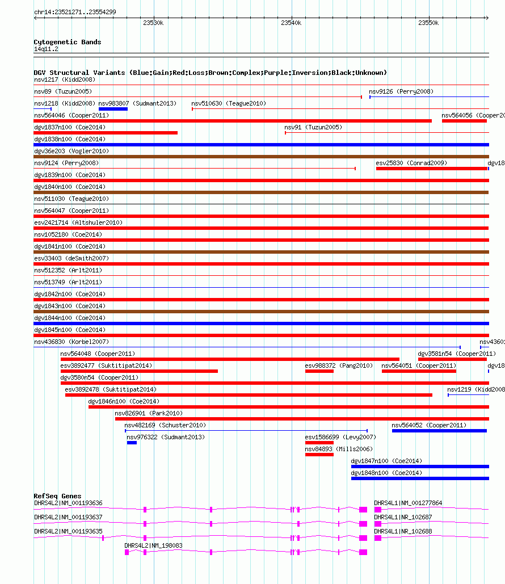The width and height of the screenshot is (505, 584).
Task: Click the nsv9124 (Perry2008) label
Action: 66,163
